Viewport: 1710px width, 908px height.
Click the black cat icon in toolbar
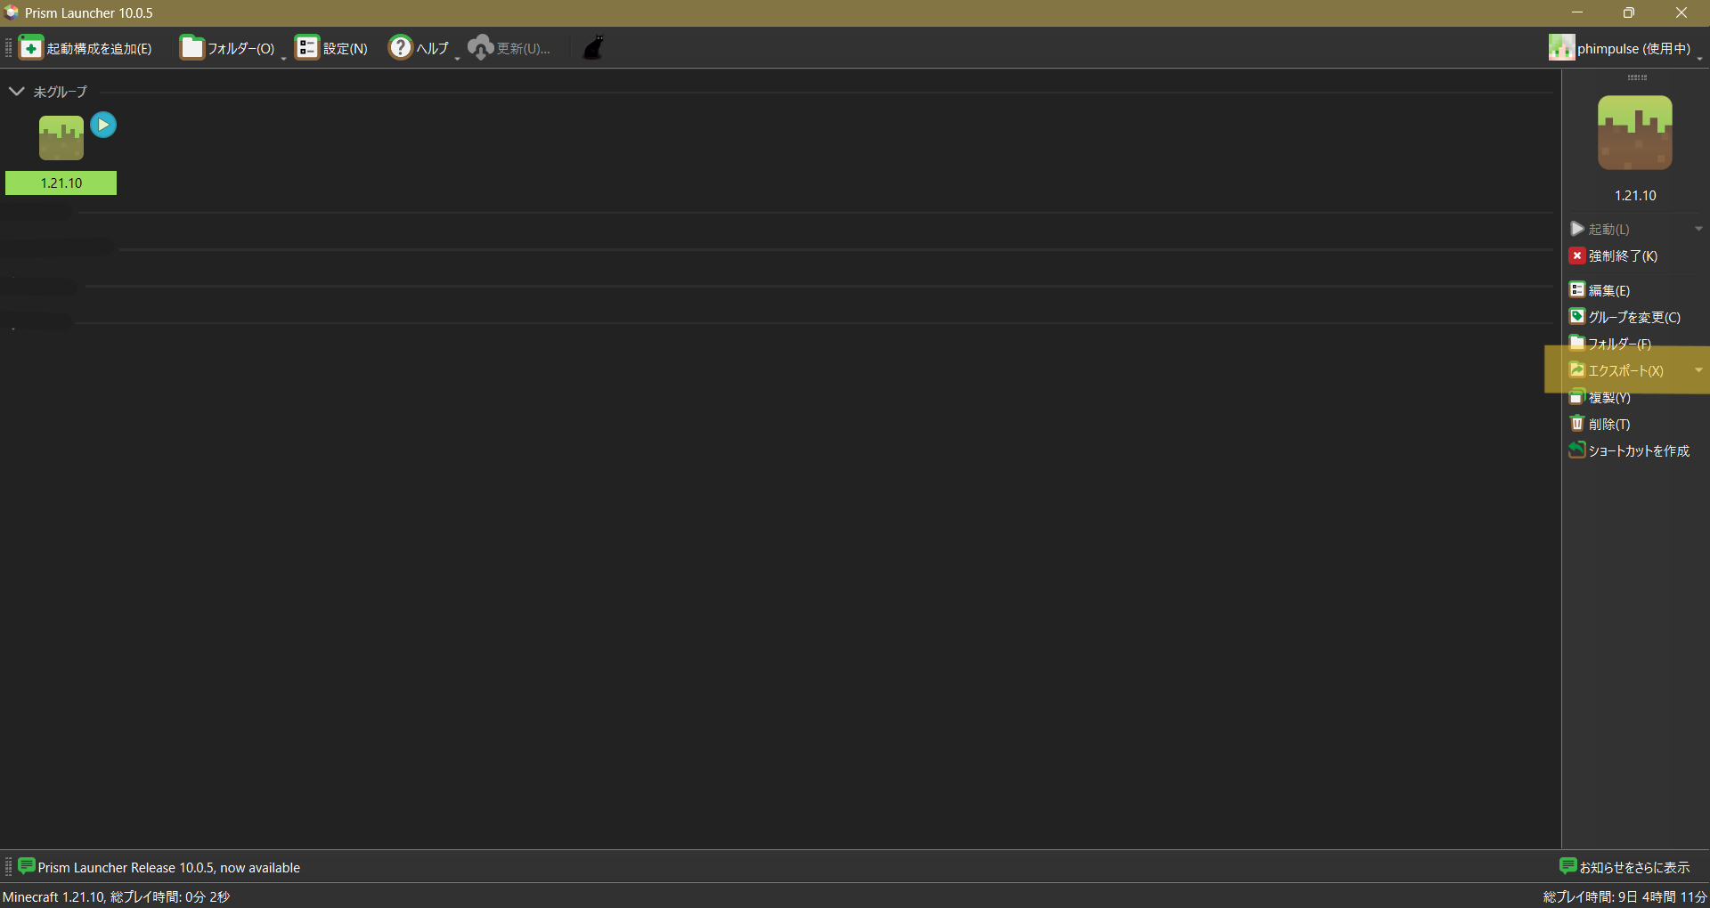pyautogui.click(x=593, y=48)
